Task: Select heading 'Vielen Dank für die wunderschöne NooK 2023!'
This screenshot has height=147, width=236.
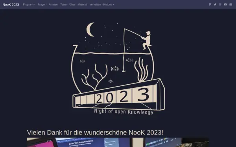Action: coord(95,132)
